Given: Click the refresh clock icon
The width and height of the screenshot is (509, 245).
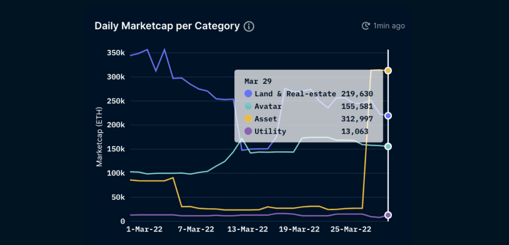Looking at the screenshot, I should [x=366, y=26].
